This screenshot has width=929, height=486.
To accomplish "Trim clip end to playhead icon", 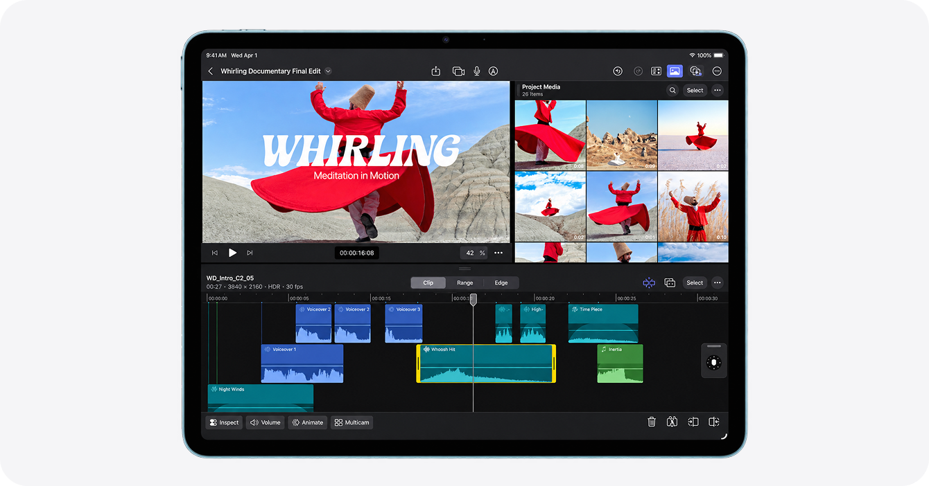I will coord(713,422).
